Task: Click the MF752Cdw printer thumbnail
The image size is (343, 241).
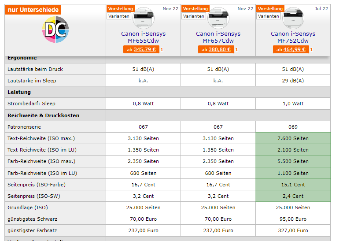Action: click(293, 18)
